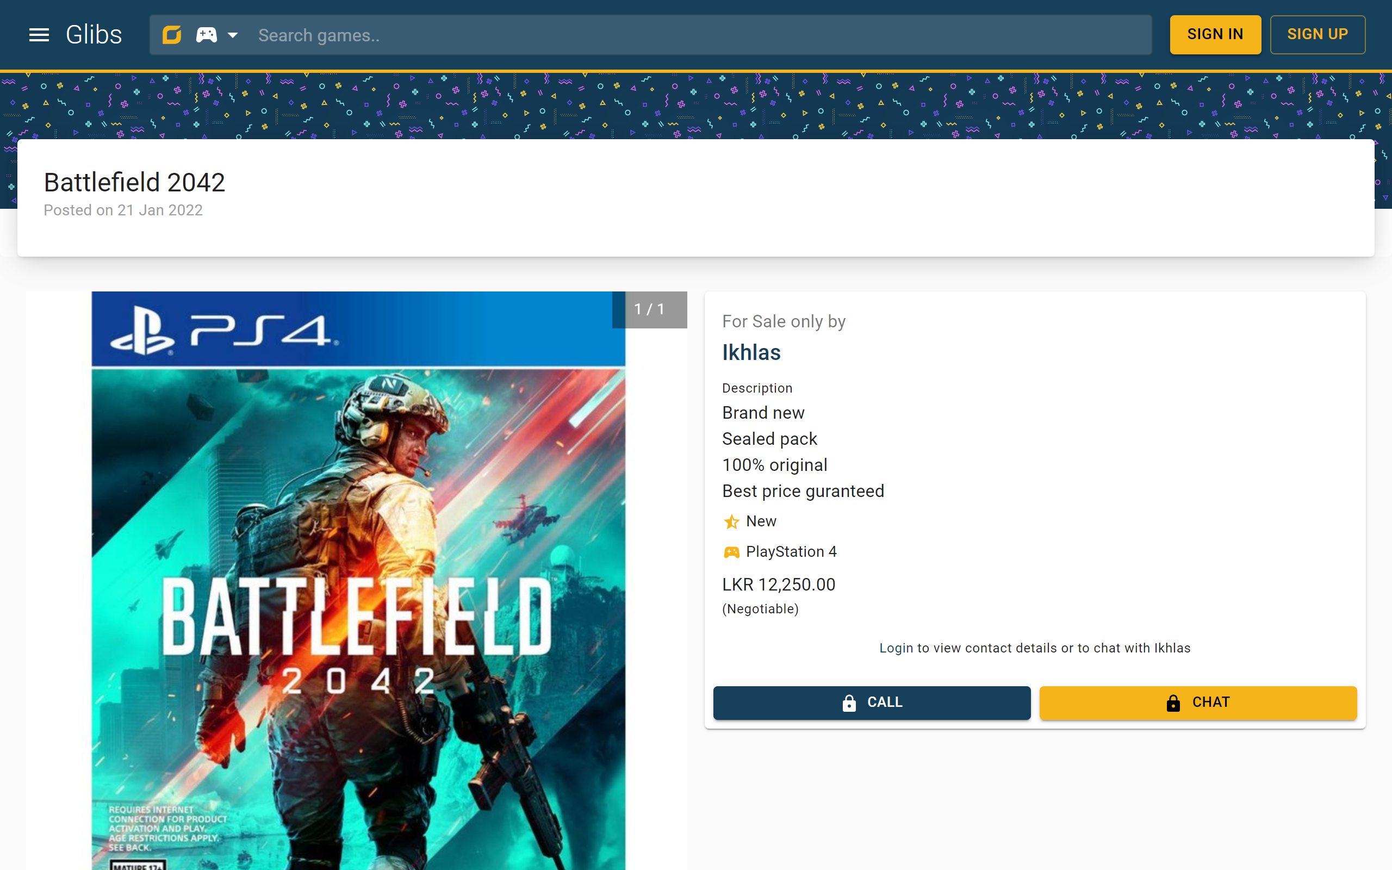Screen dimensions: 1392x870
Task: Click the 1 / 1 image counter badge
Action: pos(649,309)
